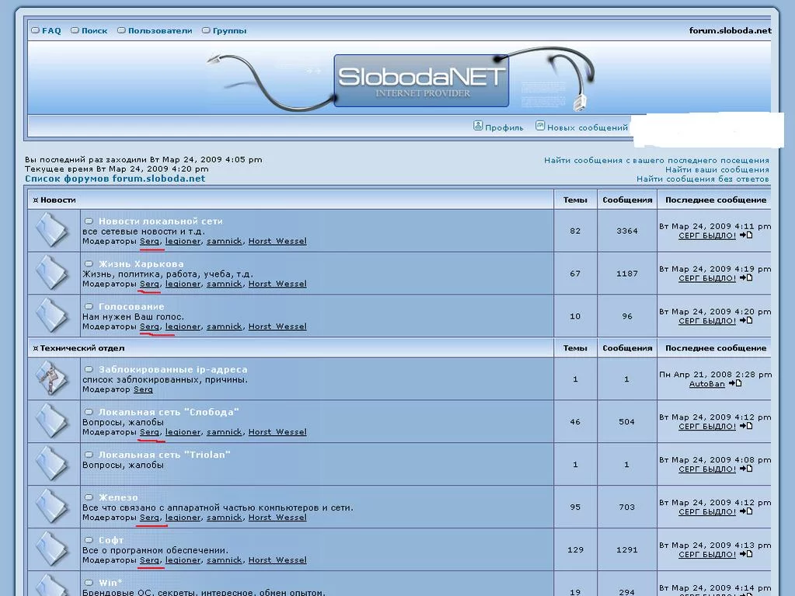
Task: Click the folder icon for Новости локальной сети
Action: click(x=52, y=230)
